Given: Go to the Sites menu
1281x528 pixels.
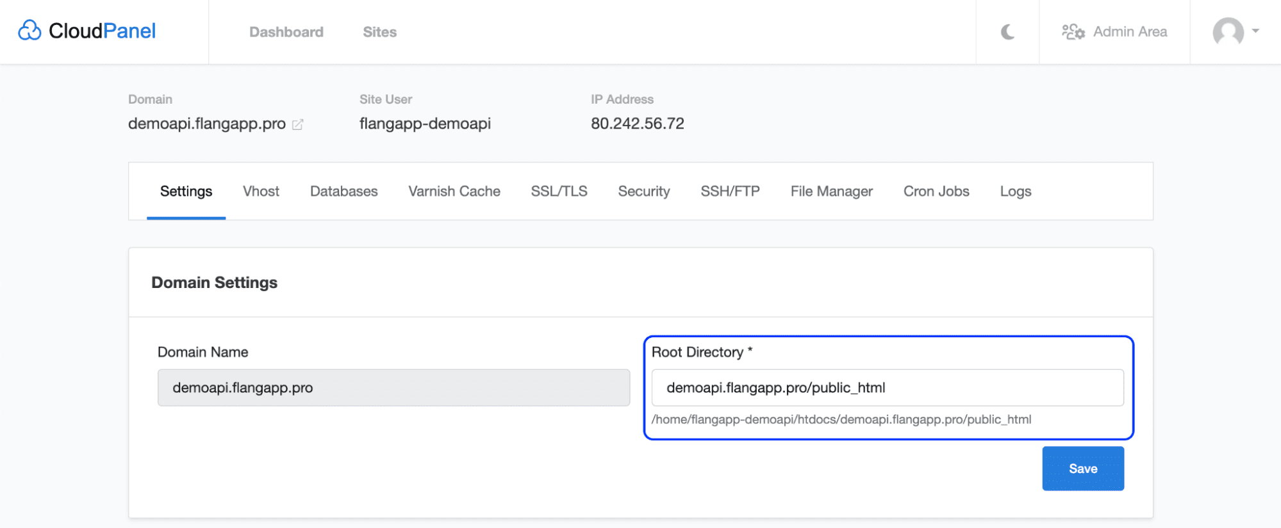Looking at the screenshot, I should point(379,32).
